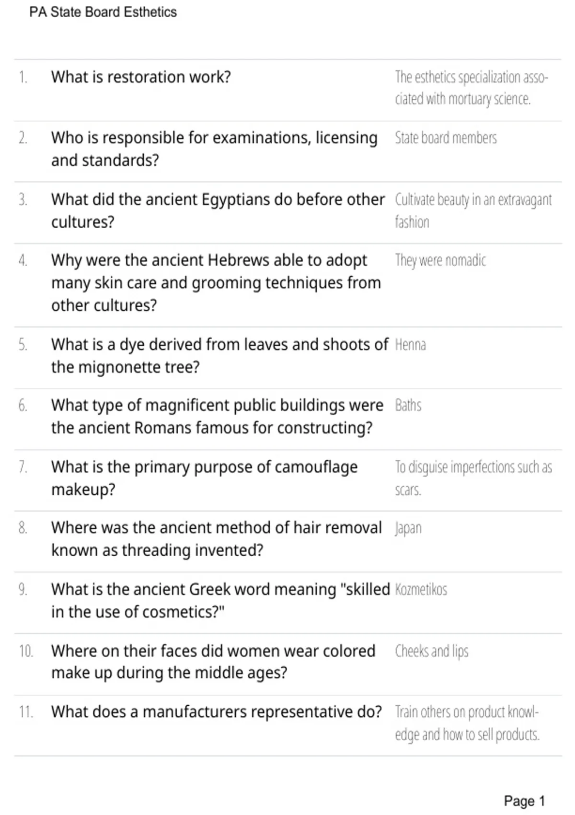Select the question about Roman public buildings

click(x=218, y=417)
